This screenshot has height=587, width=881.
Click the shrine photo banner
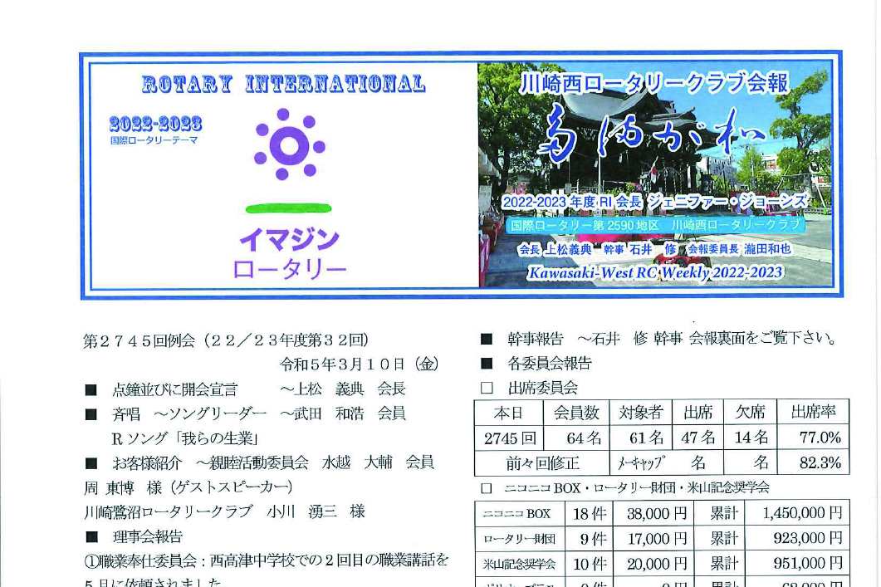655,174
